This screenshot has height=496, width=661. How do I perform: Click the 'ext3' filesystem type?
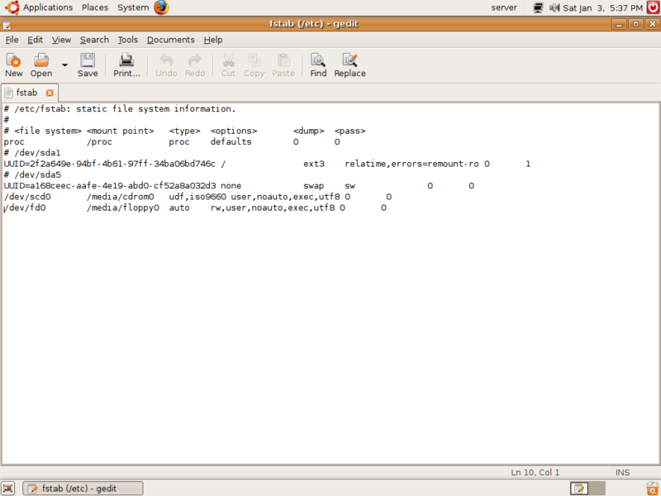coord(314,164)
